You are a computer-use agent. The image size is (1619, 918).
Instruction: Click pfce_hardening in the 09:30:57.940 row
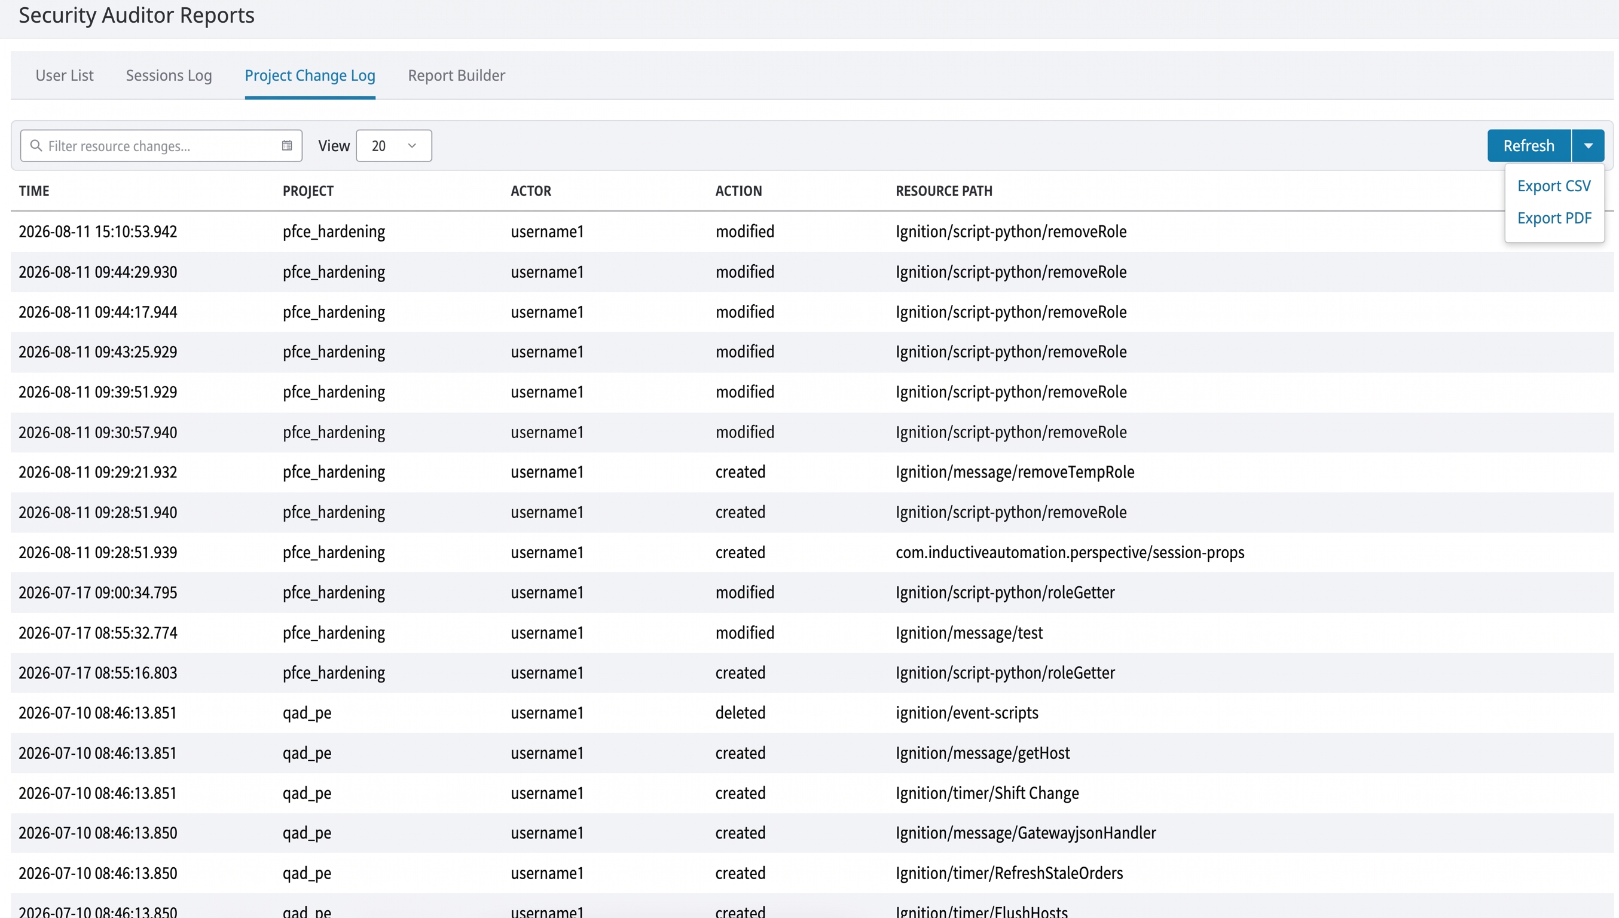pyautogui.click(x=334, y=433)
